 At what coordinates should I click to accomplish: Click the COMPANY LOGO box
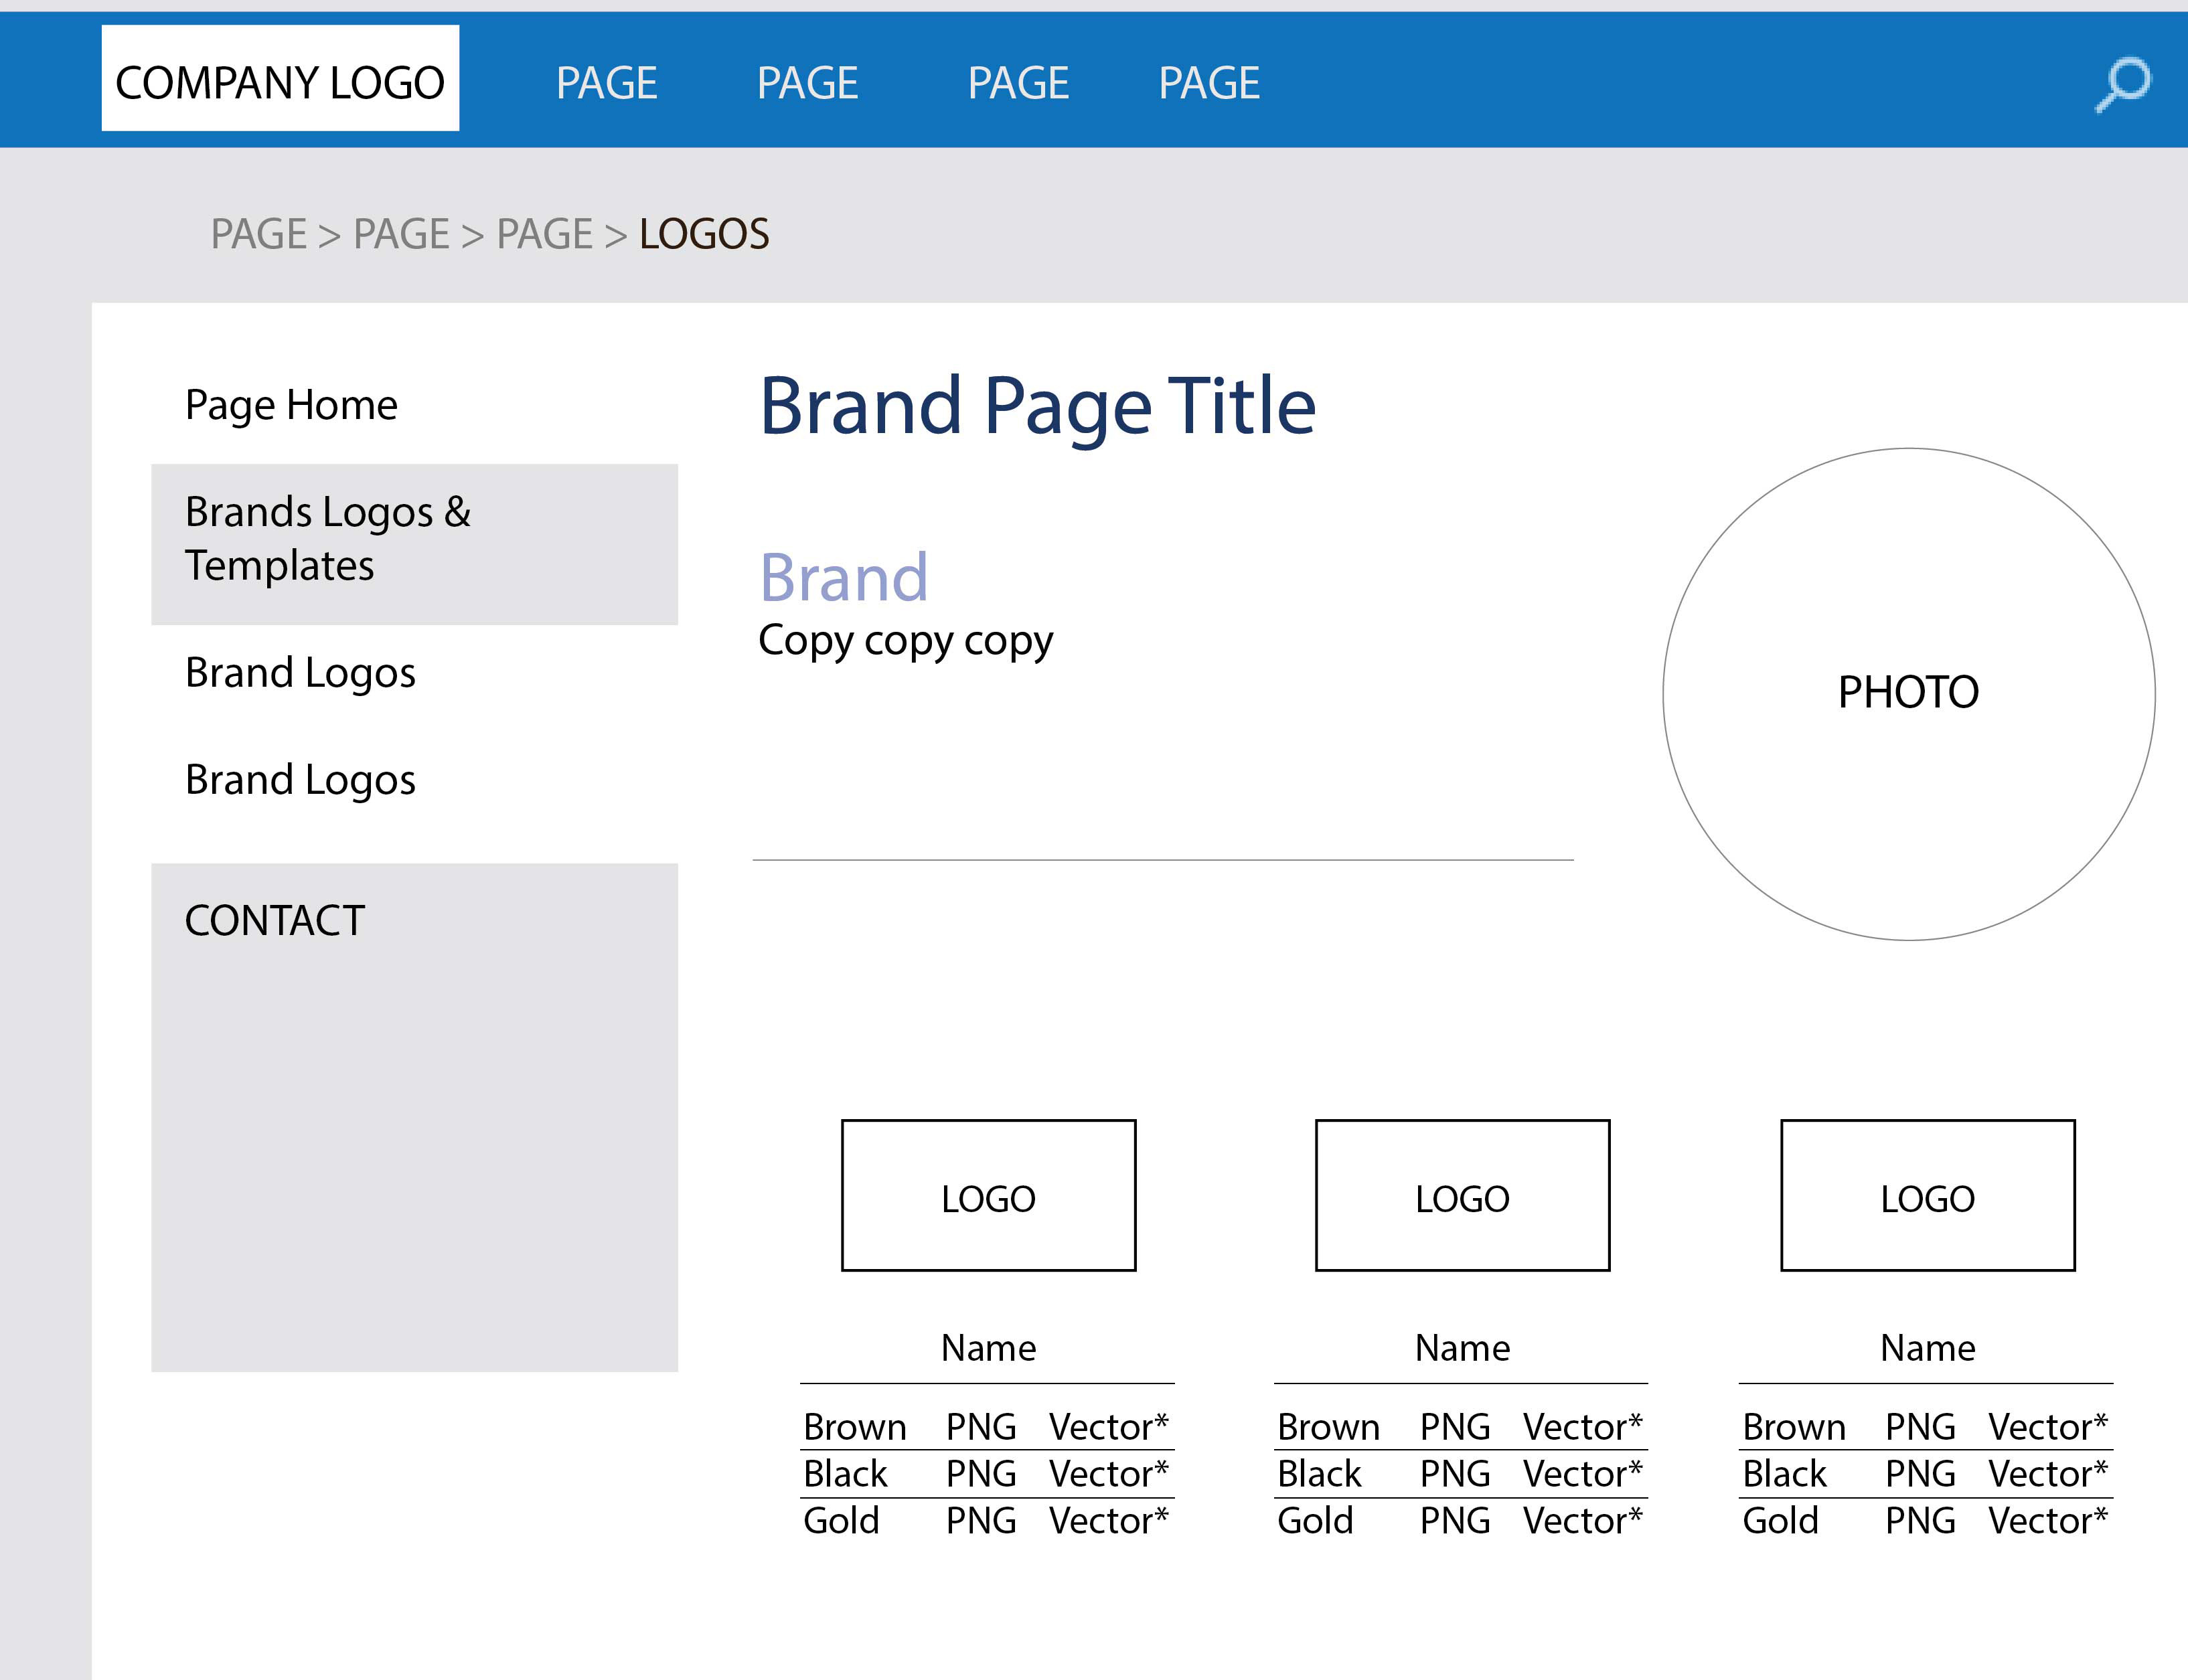(x=280, y=79)
